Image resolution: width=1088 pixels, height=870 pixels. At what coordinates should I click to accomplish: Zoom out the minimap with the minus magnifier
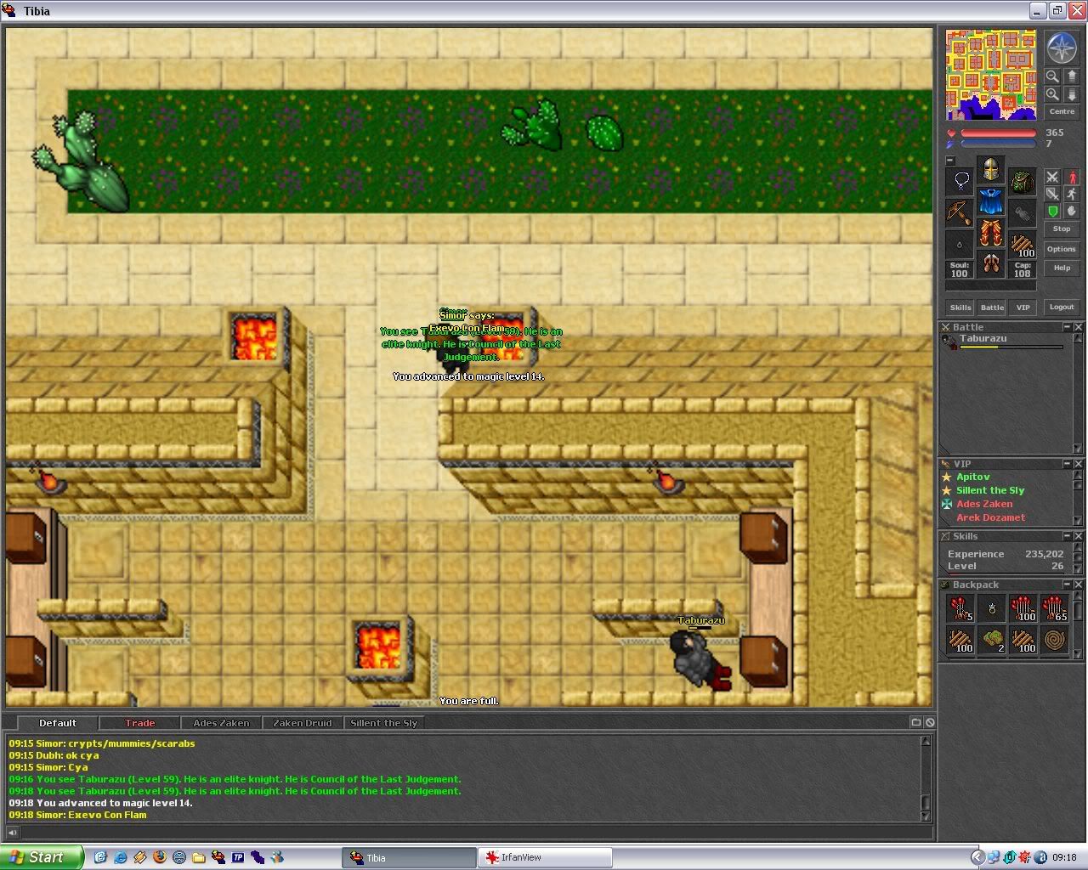pos(1052,76)
